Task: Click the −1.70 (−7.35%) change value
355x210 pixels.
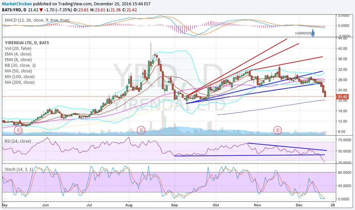Action: click(x=58, y=10)
